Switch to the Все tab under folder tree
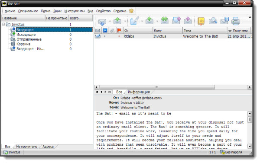This screenshot has width=260, height=163. pos(7,147)
